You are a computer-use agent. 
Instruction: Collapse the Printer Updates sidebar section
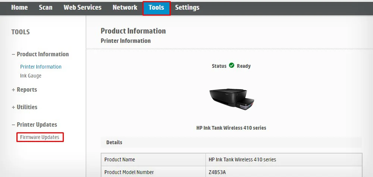pyautogui.click(x=34, y=124)
